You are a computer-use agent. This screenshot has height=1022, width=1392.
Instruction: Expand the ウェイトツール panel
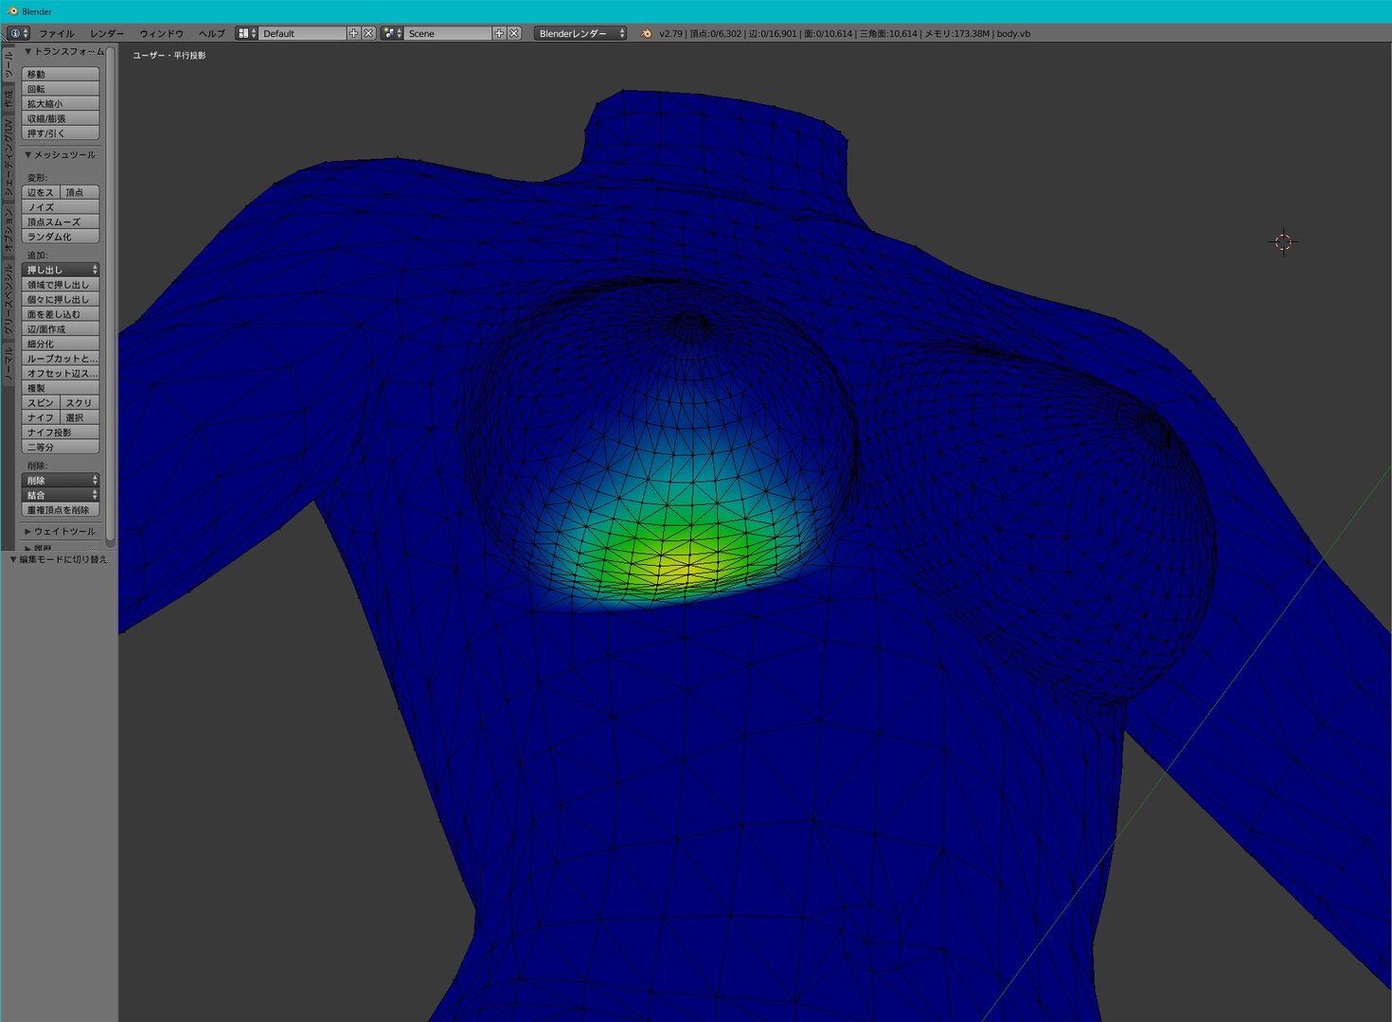coord(61,532)
